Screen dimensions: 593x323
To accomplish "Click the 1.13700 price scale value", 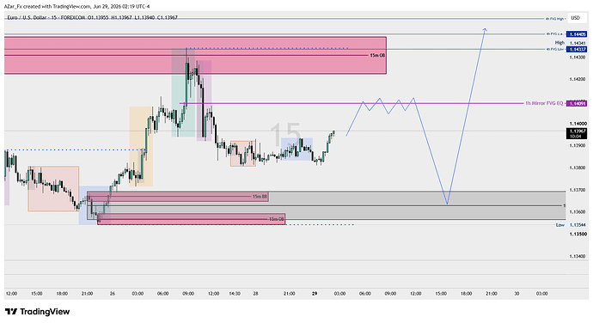I will (x=578, y=190).
